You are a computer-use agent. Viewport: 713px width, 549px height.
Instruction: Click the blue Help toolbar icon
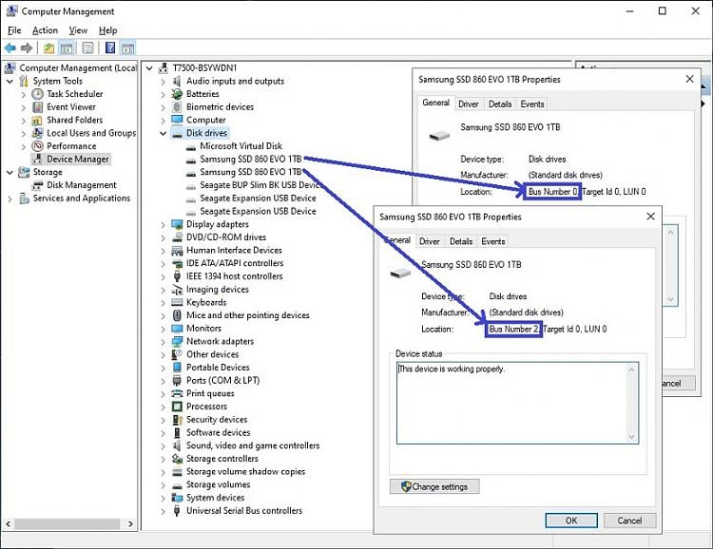coord(110,47)
